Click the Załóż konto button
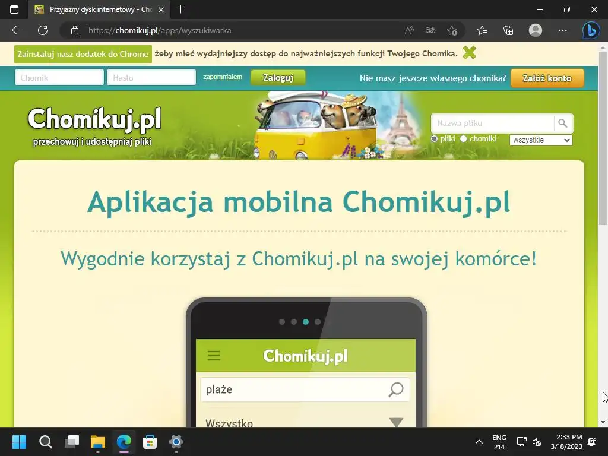 click(547, 78)
